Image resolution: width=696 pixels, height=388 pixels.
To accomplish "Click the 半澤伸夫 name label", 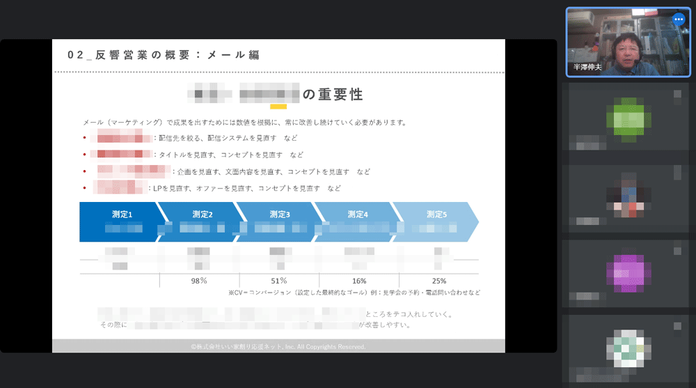I will pos(587,68).
